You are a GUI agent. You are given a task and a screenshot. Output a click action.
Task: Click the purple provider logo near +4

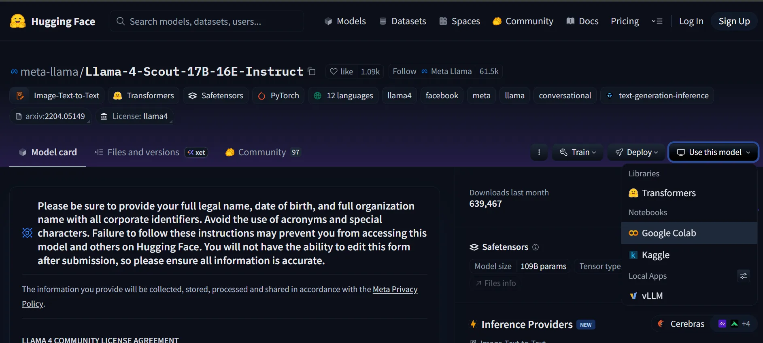coord(722,324)
